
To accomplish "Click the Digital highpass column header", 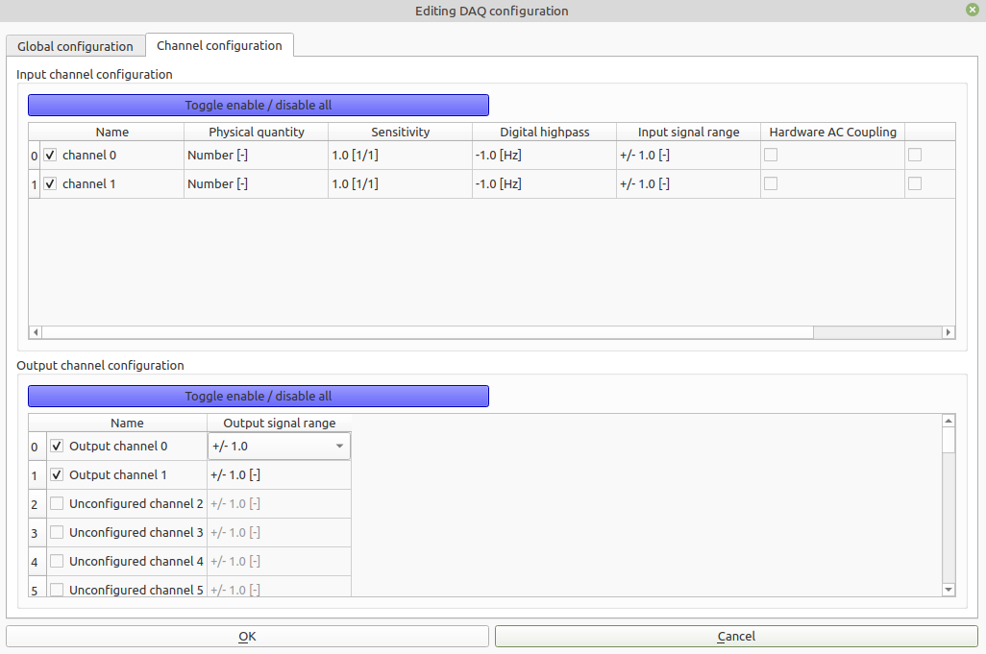I will (545, 132).
